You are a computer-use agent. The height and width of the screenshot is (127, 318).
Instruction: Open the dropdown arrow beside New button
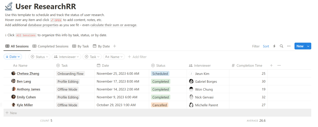(x=308, y=46)
